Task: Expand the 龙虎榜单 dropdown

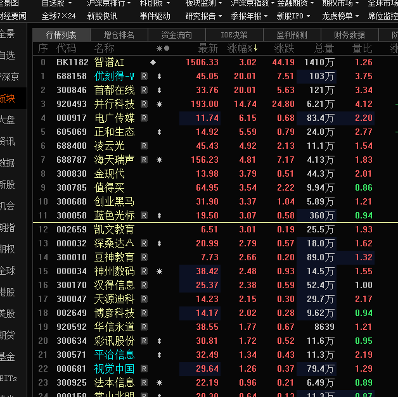Action: (340, 16)
